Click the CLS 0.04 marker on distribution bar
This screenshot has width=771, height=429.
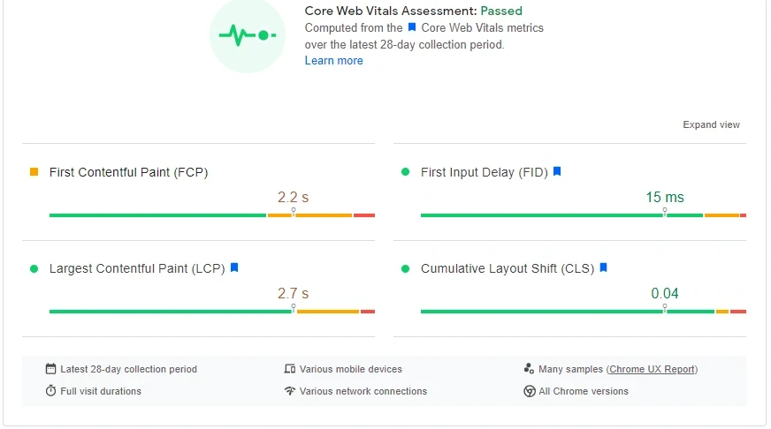[665, 308]
